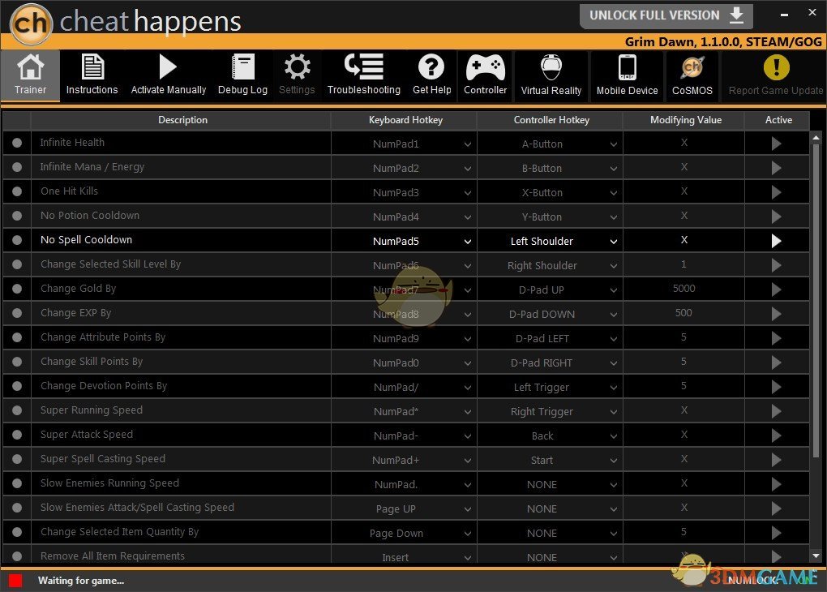Toggle the Change Gold By status dot
Image resolution: width=827 pixels, height=592 pixels.
point(17,289)
